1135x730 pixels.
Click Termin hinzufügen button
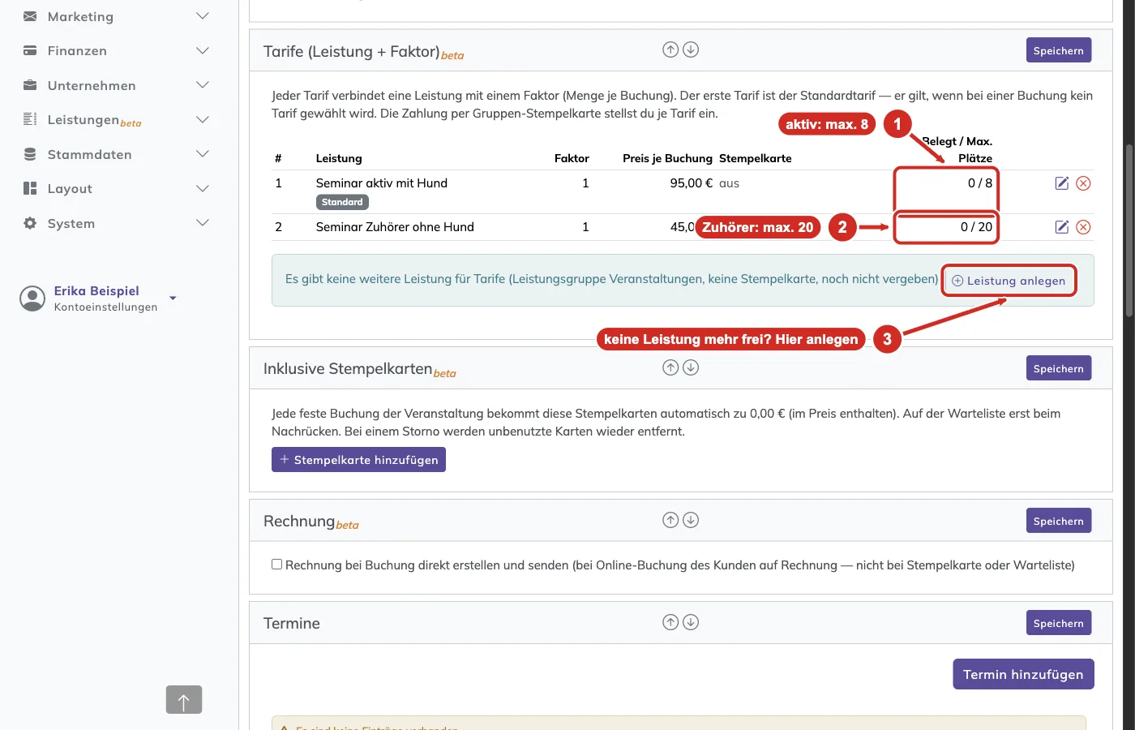(x=1023, y=674)
